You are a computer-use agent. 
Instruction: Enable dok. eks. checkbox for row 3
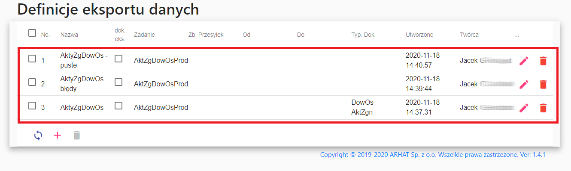(x=118, y=106)
